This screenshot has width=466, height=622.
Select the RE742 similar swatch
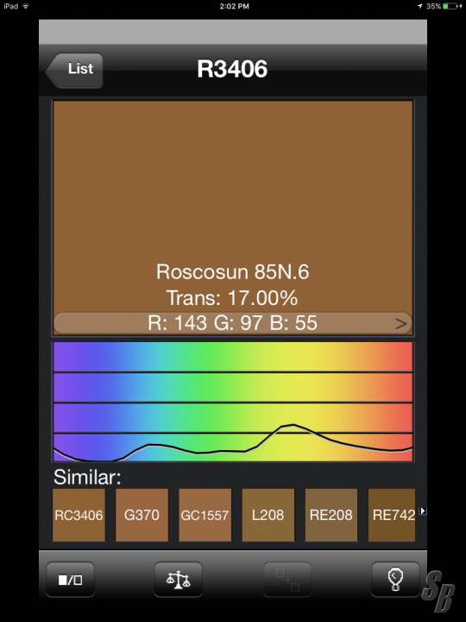[392, 515]
